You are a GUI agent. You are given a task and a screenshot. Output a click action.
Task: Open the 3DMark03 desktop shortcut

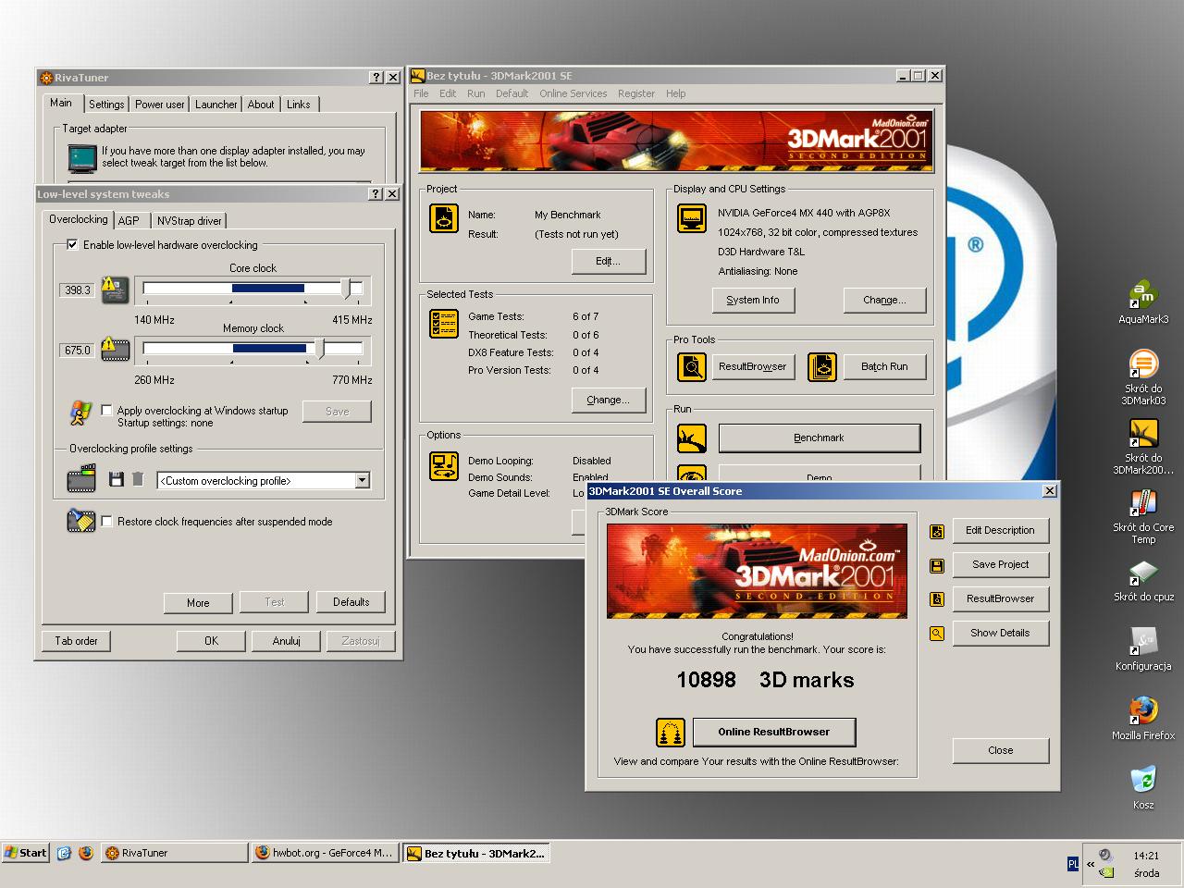[1143, 377]
